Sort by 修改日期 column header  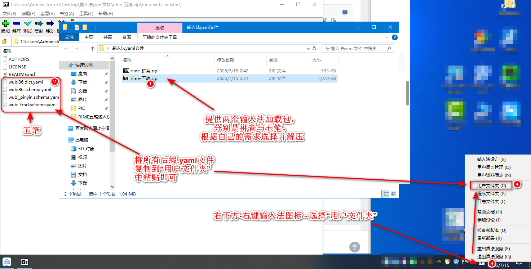(240, 60)
